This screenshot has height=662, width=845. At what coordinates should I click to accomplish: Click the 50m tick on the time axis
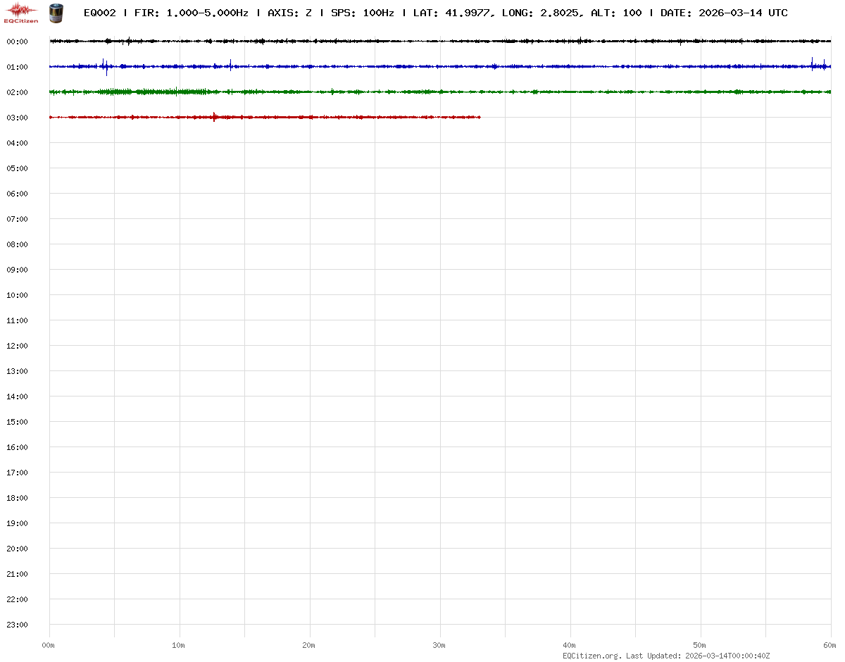click(x=700, y=645)
